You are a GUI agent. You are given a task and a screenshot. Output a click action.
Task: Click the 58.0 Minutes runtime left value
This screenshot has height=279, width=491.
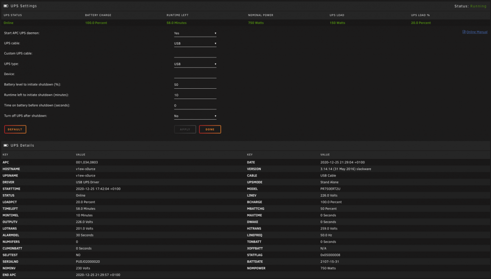click(176, 23)
